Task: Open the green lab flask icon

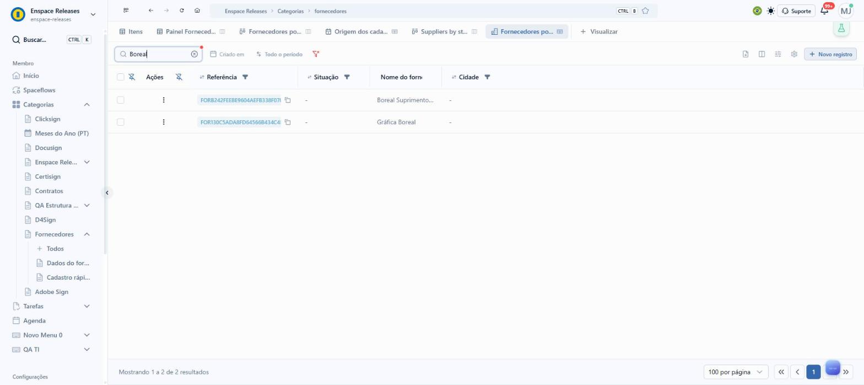Action: pyautogui.click(x=841, y=29)
